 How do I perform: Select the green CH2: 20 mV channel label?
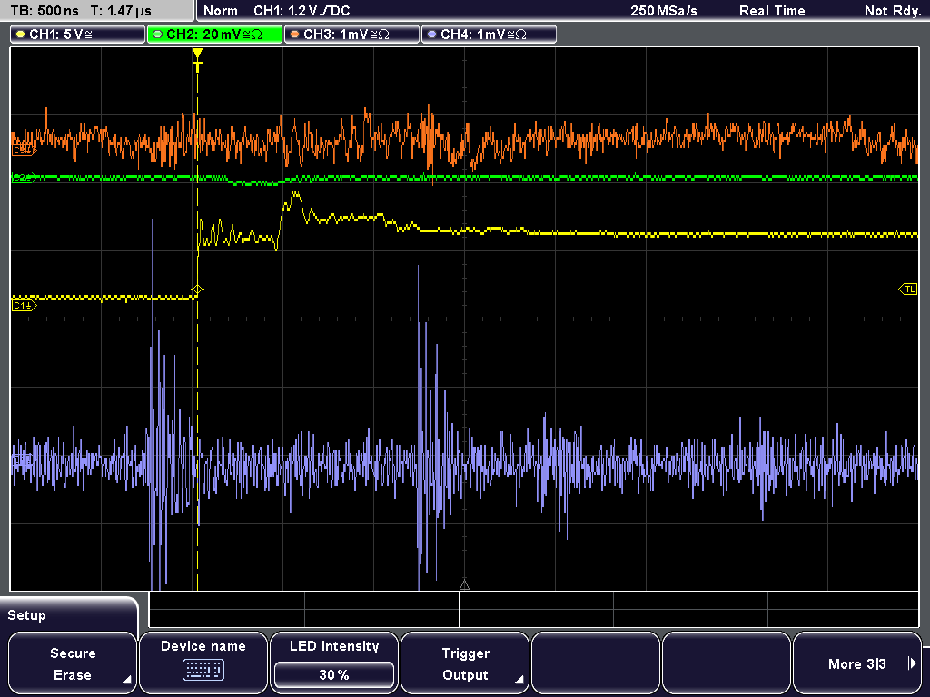click(214, 34)
